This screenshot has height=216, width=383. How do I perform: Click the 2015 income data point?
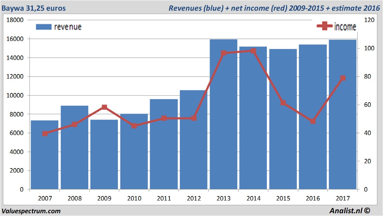[283, 103]
